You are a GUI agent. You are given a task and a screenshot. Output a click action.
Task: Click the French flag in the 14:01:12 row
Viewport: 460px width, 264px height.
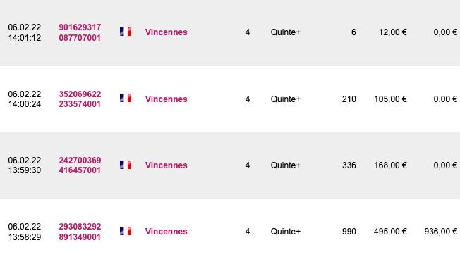[x=126, y=32]
